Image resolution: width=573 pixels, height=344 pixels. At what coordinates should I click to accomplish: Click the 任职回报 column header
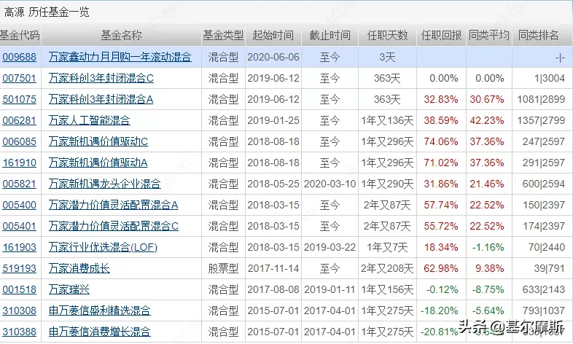click(442, 36)
